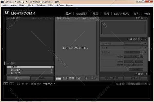This screenshot has height=102, width=154.
Task: Open the 图库 module
Action: (68, 14)
